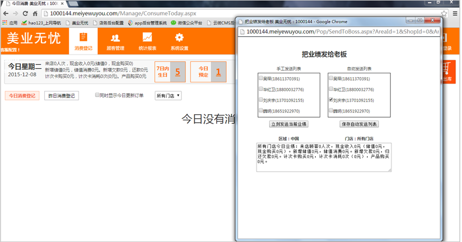Click the 今日星期二 heading
The image size is (462, 242).
[x=25, y=66]
